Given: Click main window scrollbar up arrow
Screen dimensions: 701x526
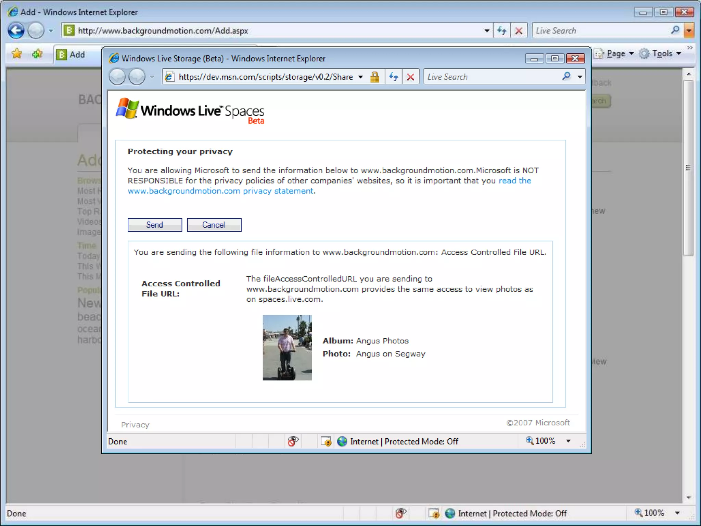Looking at the screenshot, I should pos(689,74).
